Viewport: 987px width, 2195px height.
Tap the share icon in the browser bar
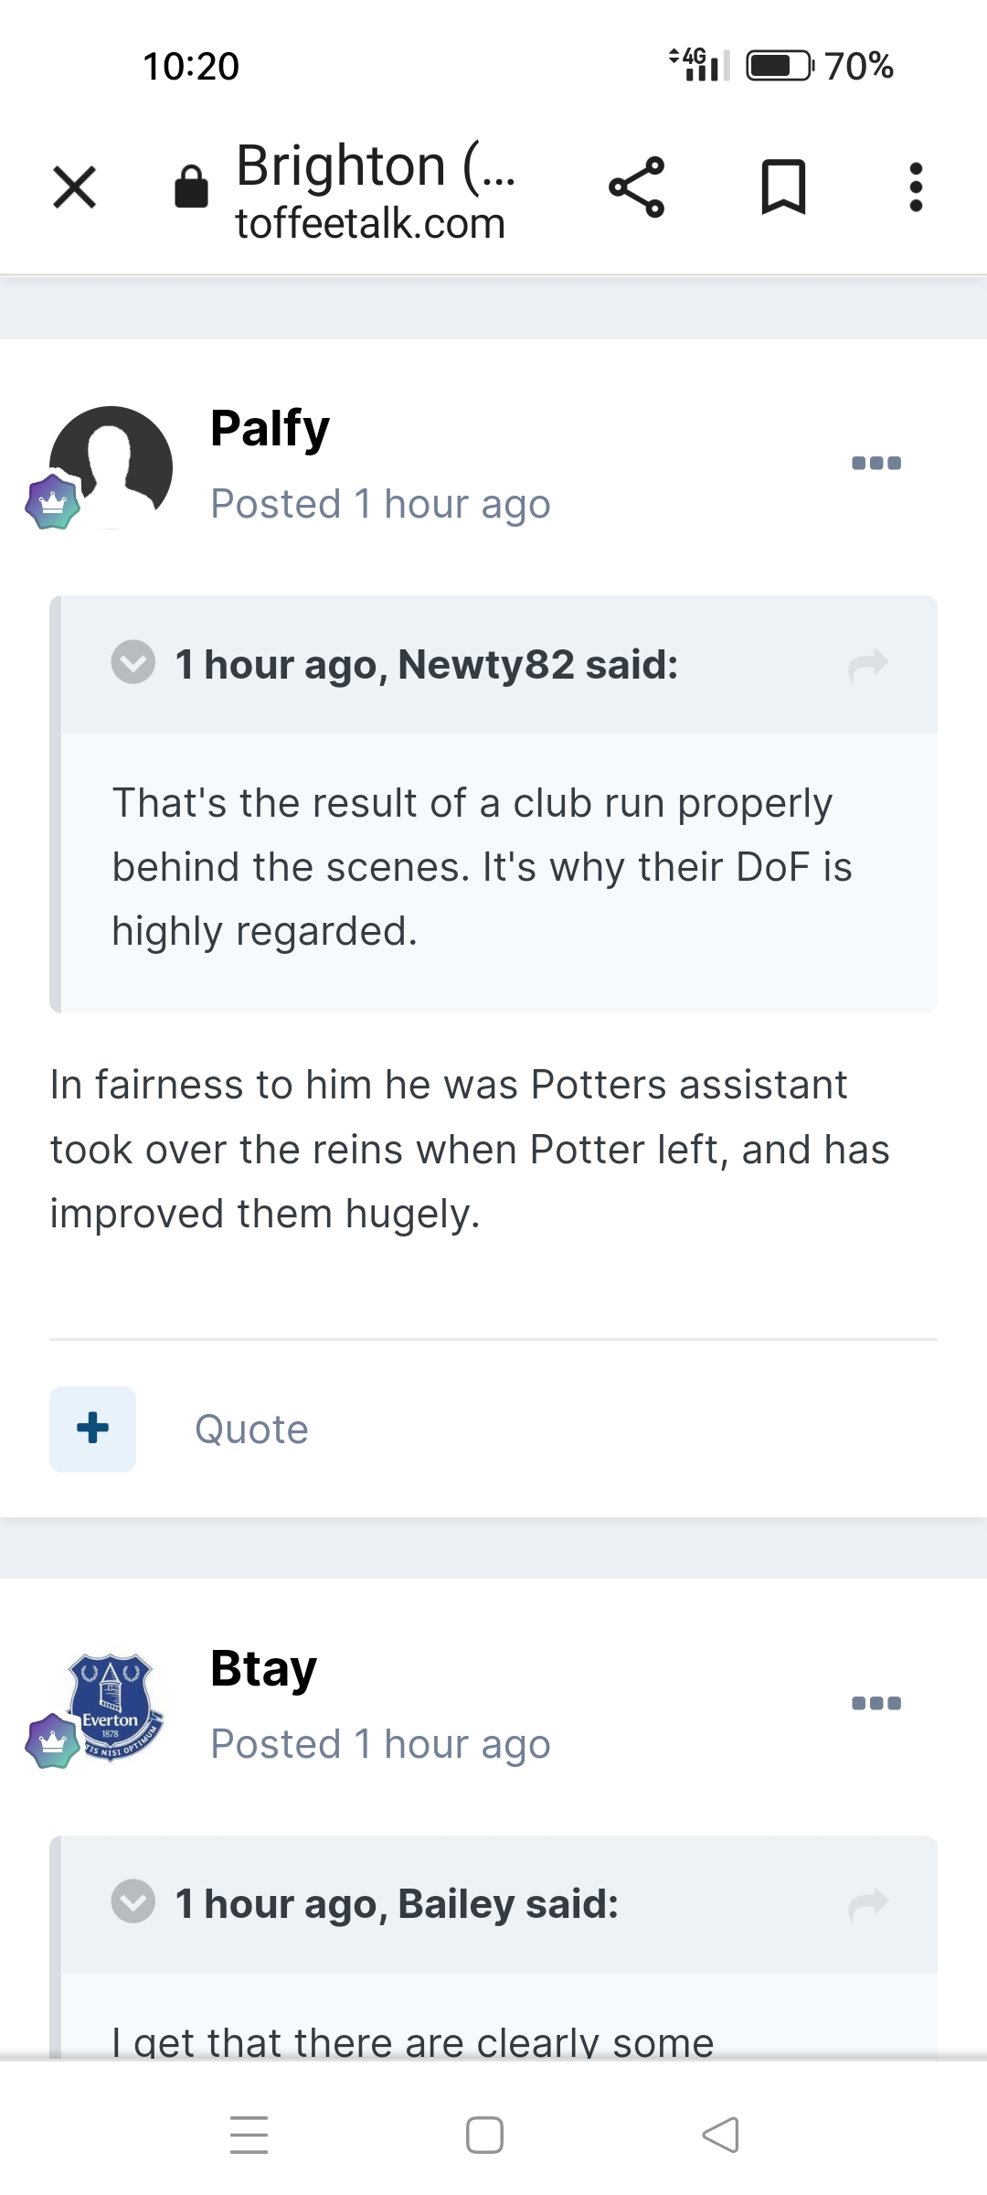(637, 187)
